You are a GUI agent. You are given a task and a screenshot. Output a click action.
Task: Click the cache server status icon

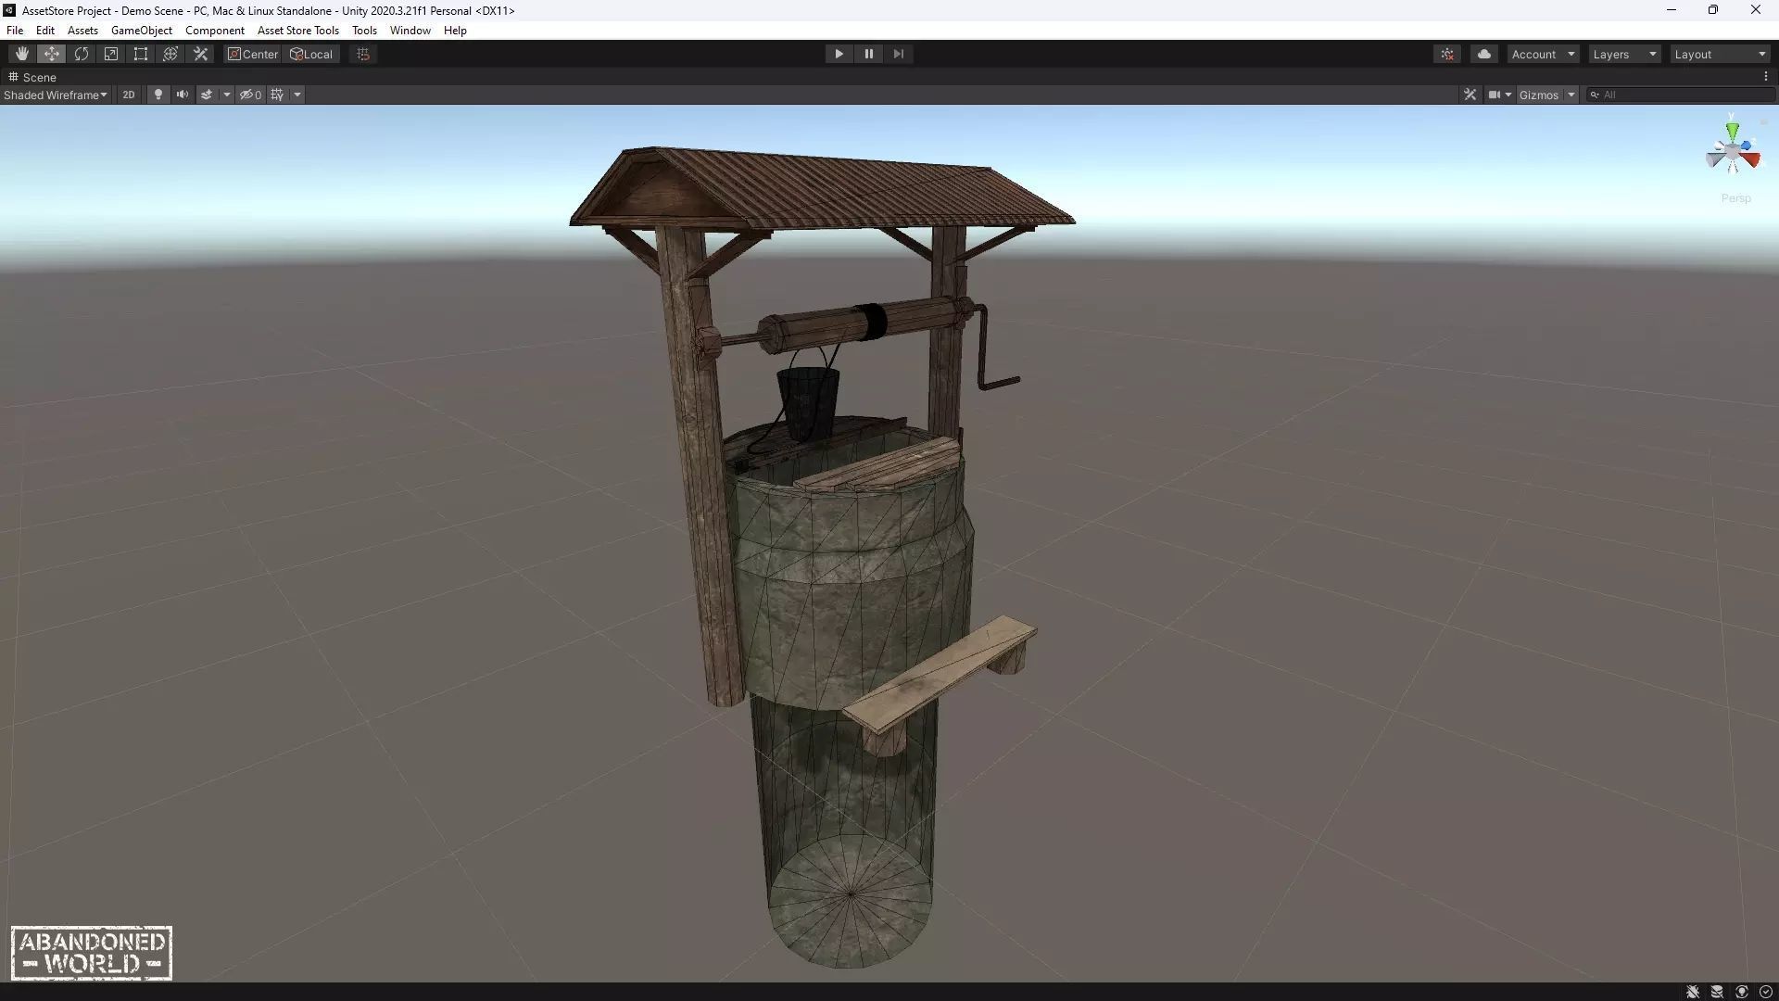1717,992
